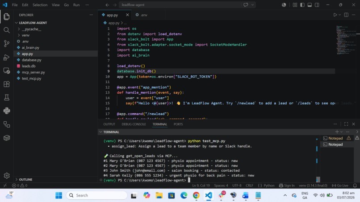Open Explorer Views and More Actions menu

[x=91, y=15]
